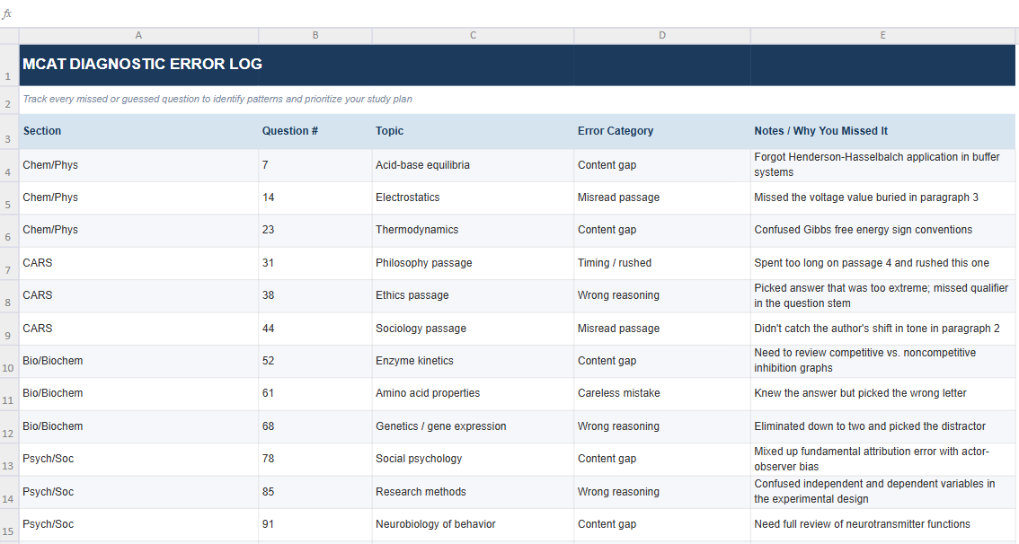The image size is (1019, 544).
Task: Click the 'Amino acid properties' topic cell
Action: coord(473,394)
